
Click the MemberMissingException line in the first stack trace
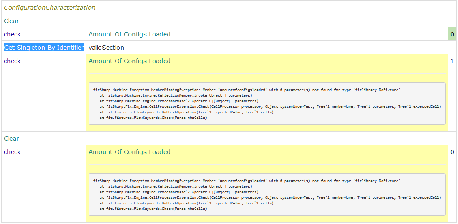247,90
